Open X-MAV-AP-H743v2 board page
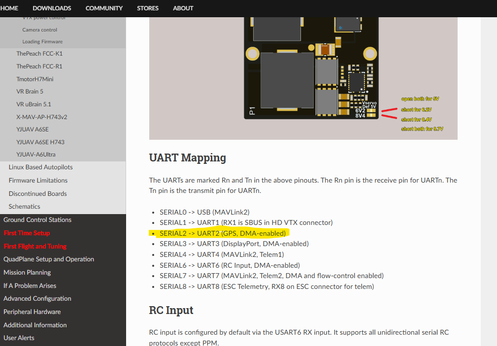 click(41, 117)
